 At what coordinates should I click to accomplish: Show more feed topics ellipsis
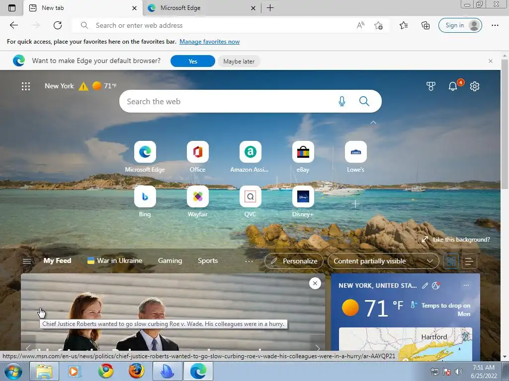pos(249,261)
